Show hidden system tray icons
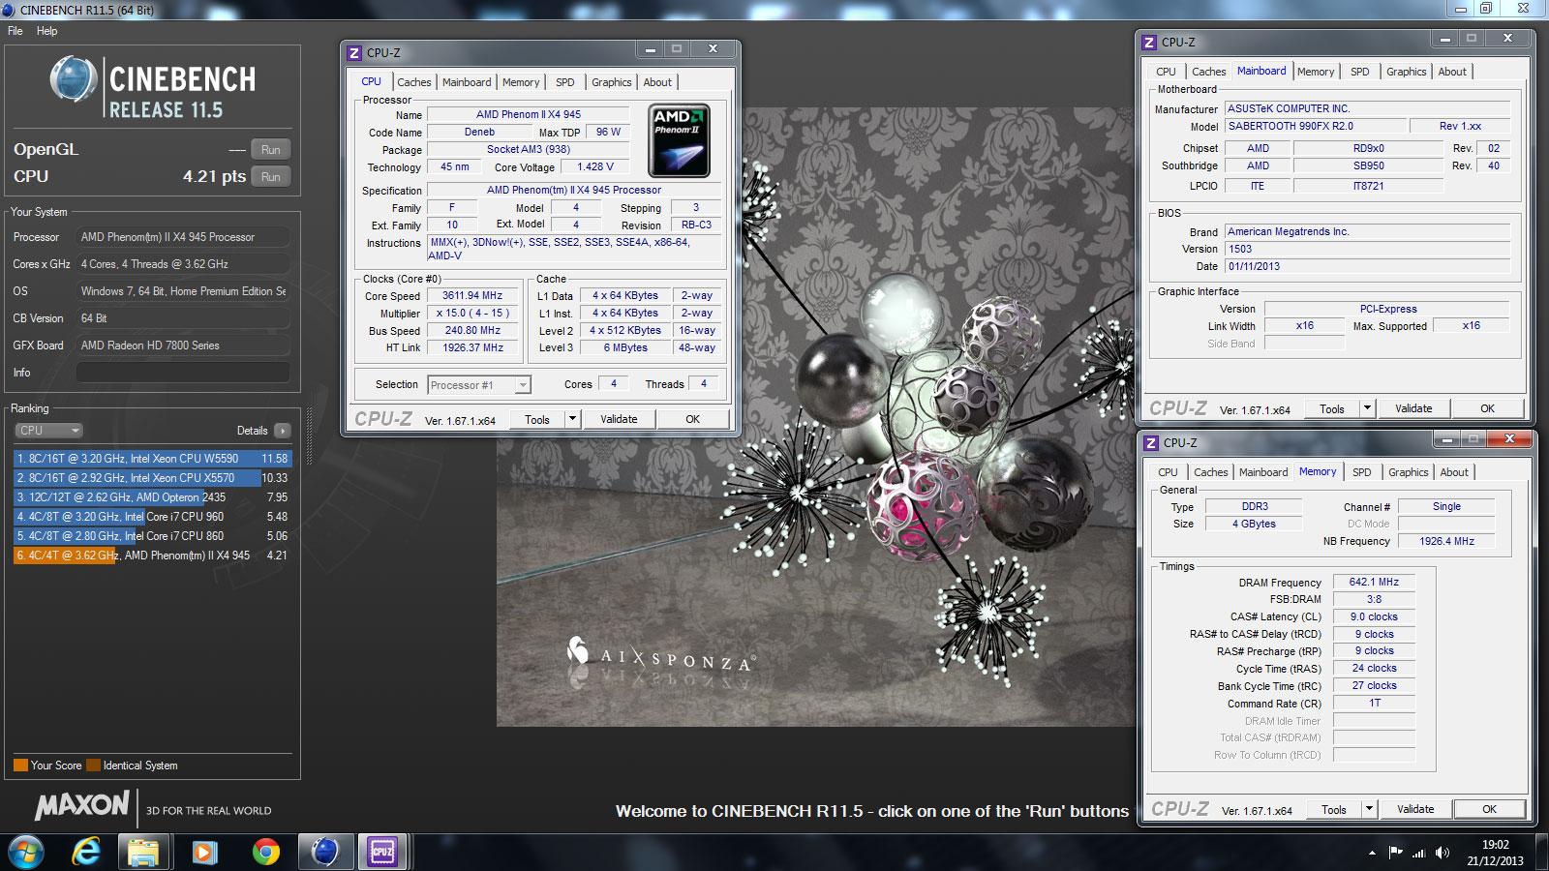Image resolution: width=1549 pixels, height=871 pixels. (x=1372, y=853)
